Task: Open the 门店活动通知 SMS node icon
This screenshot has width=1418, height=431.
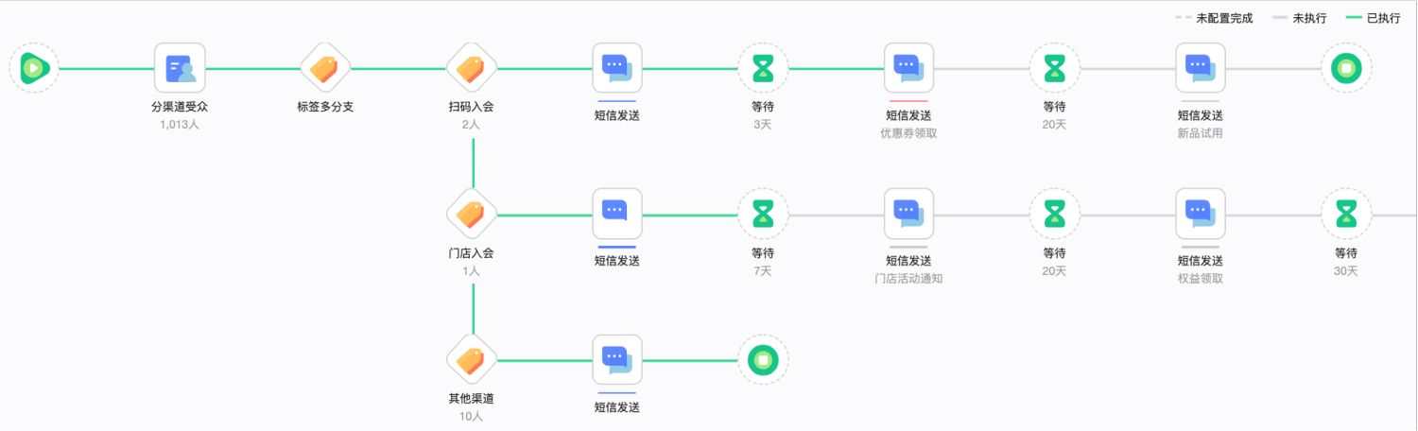Action: (908, 214)
